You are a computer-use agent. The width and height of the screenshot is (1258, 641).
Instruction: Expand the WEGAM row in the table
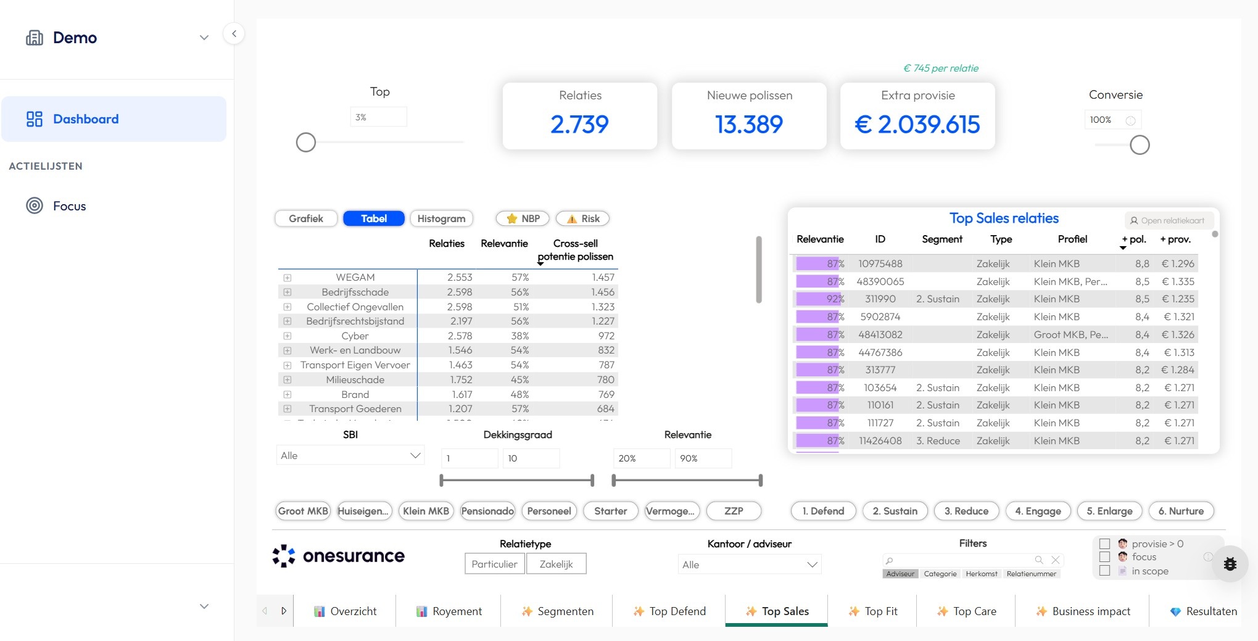tap(288, 278)
